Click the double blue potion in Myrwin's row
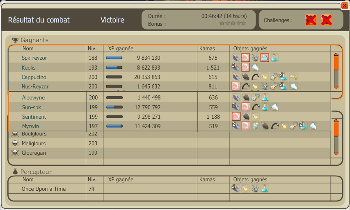The width and height of the screenshot is (350, 210). coord(303,126)
